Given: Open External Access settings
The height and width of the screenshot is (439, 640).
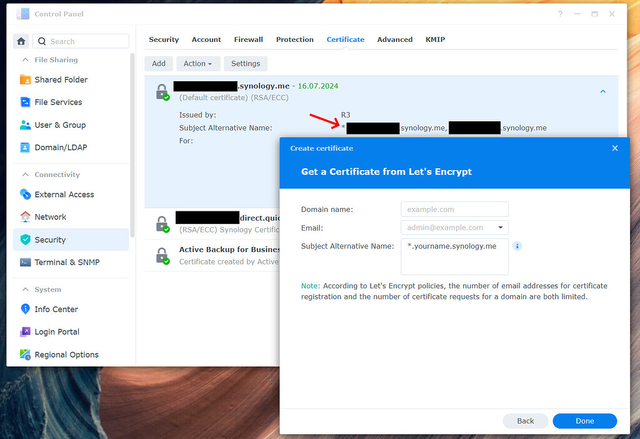Looking at the screenshot, I should coord(63,194).
